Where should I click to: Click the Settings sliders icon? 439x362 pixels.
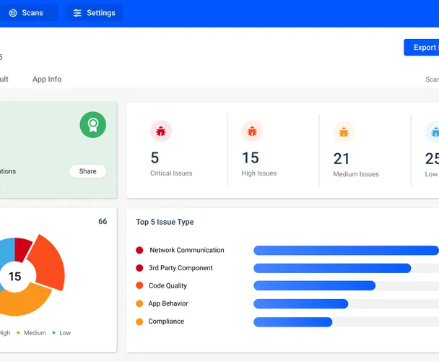(77, 13)
